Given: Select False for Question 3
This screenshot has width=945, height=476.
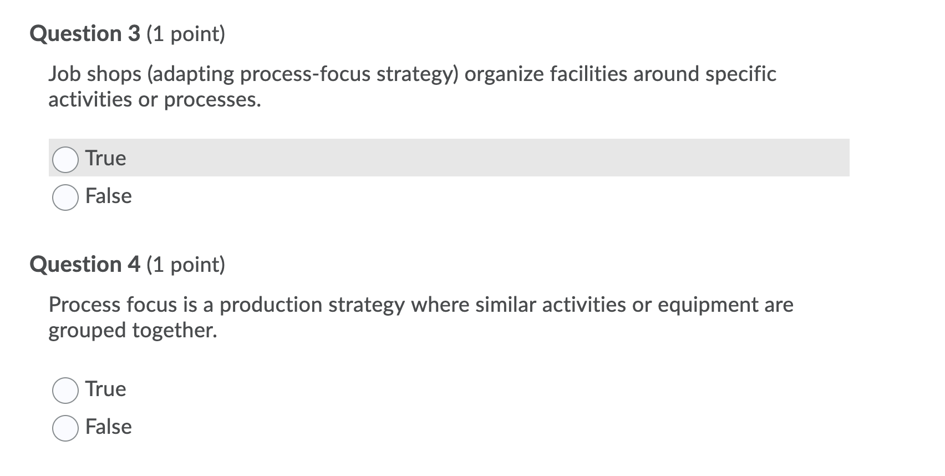Looking at the screenshot, I should (65, 196).
